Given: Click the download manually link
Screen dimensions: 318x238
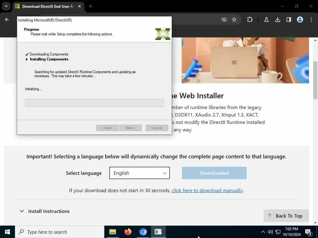Looking at the screenshot, I should coord(207,191).
